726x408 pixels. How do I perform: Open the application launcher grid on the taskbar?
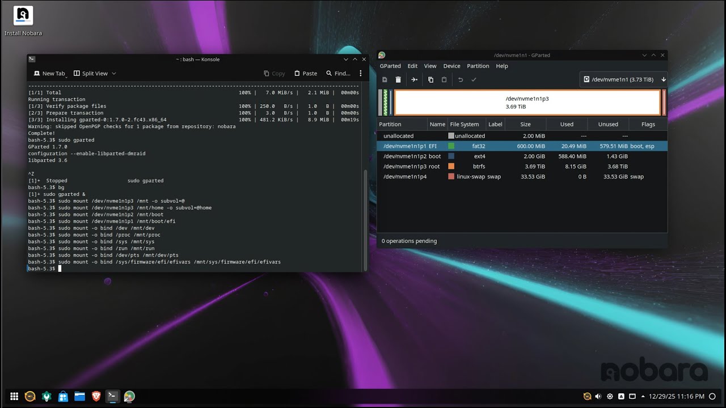[14, 397]
